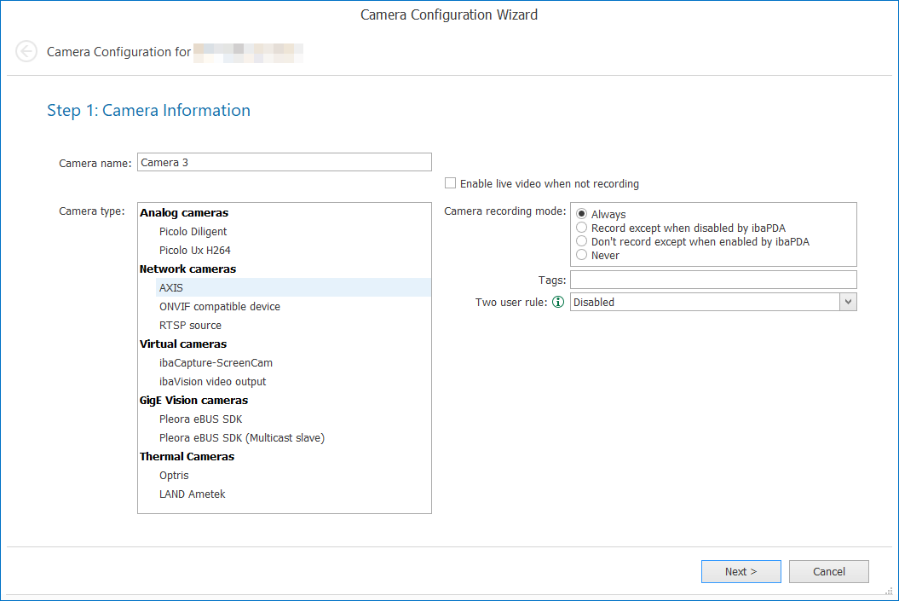Image resolution: width=899 pixels, height=601 pixels.
Task: Select AXIS network camera type
Action: (293, 288)
